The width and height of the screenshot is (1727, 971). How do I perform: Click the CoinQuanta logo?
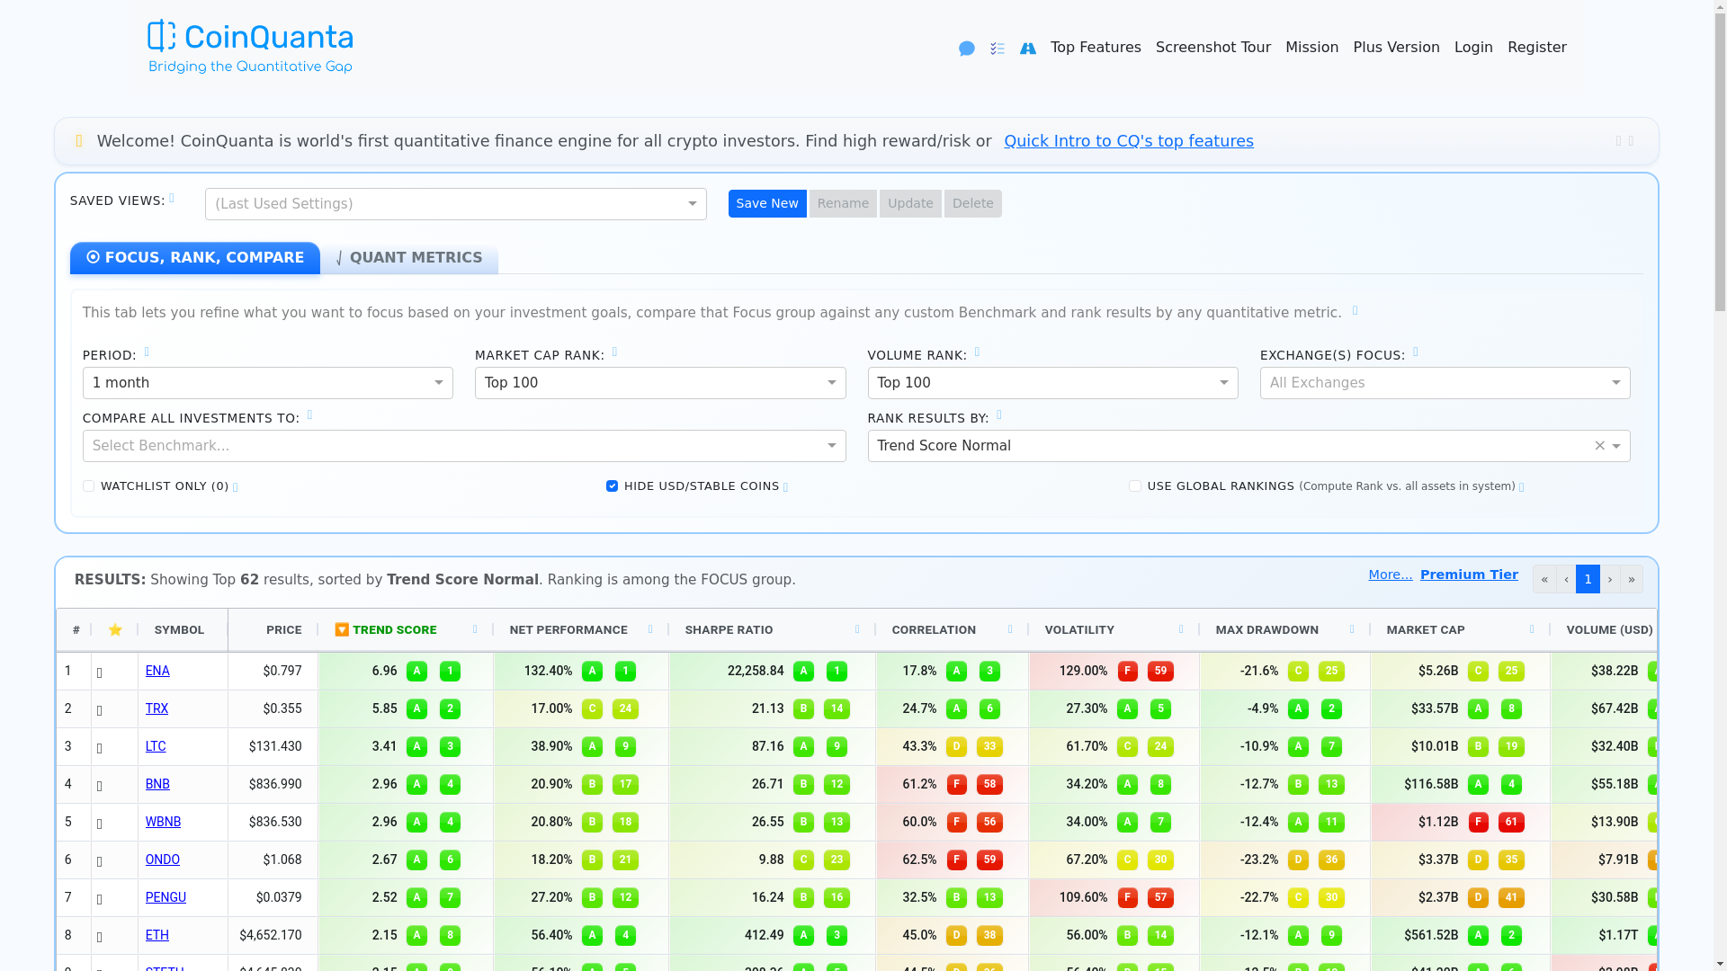pos(250,47)
